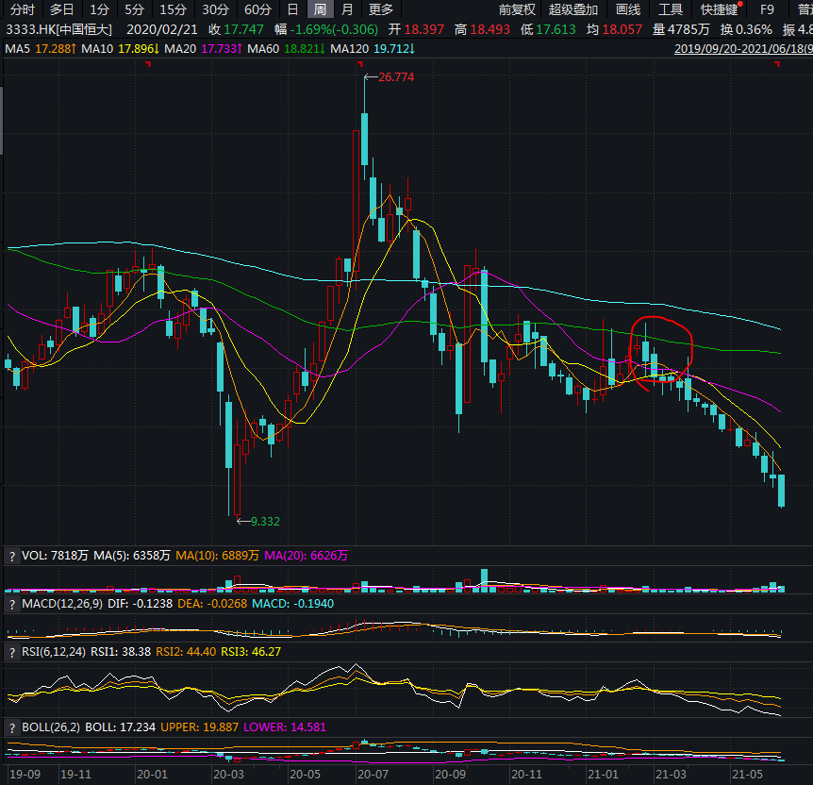Image resolution: width=813 pixels, height=785 pixels.
Task: Click the 26.774 high price label
Action: [395, 77]
